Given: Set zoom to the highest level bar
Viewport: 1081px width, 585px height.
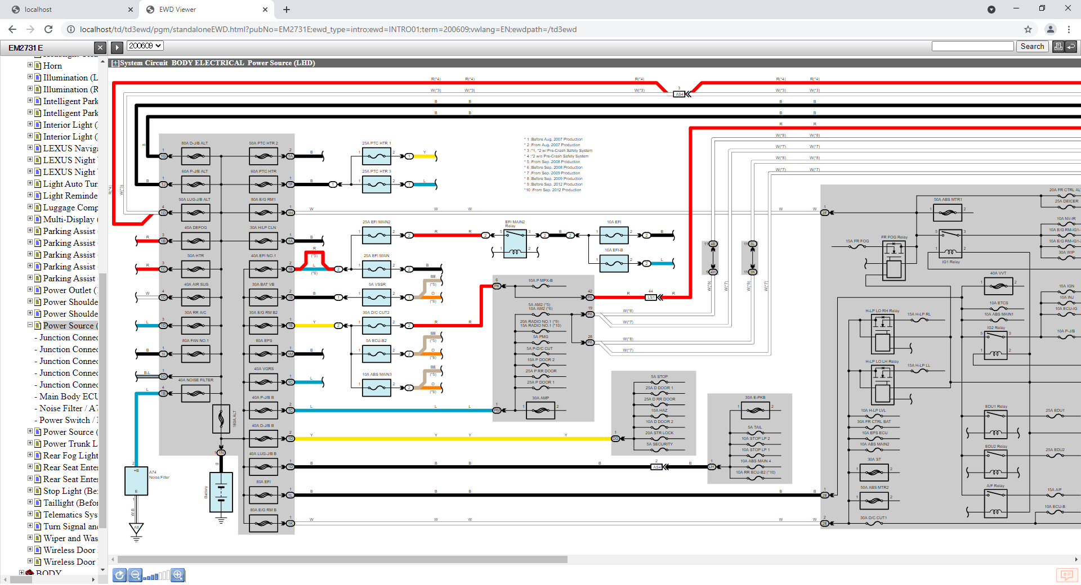Looking at the screenshot, I should pos(167,575).
